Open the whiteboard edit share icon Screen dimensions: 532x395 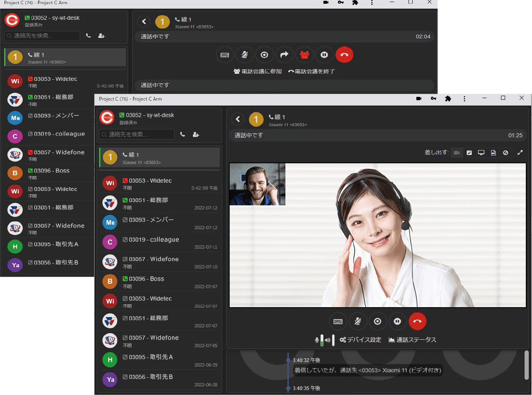[469, 153]
